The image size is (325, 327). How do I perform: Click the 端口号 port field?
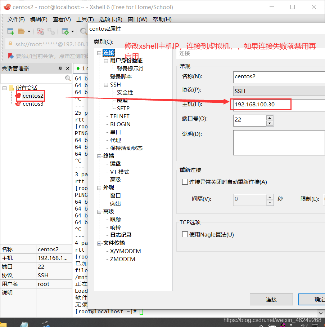[x=250, y=120]
